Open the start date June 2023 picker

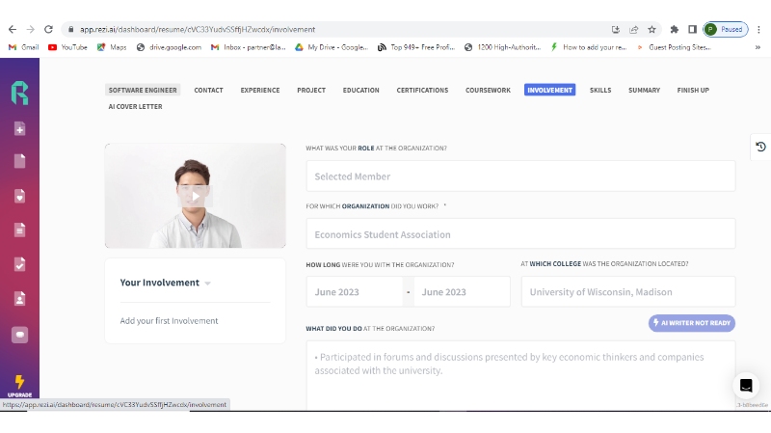355,292
